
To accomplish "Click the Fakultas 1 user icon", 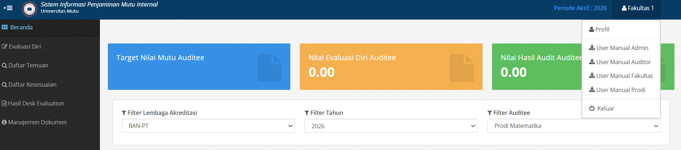I will [x=624, y=8].
